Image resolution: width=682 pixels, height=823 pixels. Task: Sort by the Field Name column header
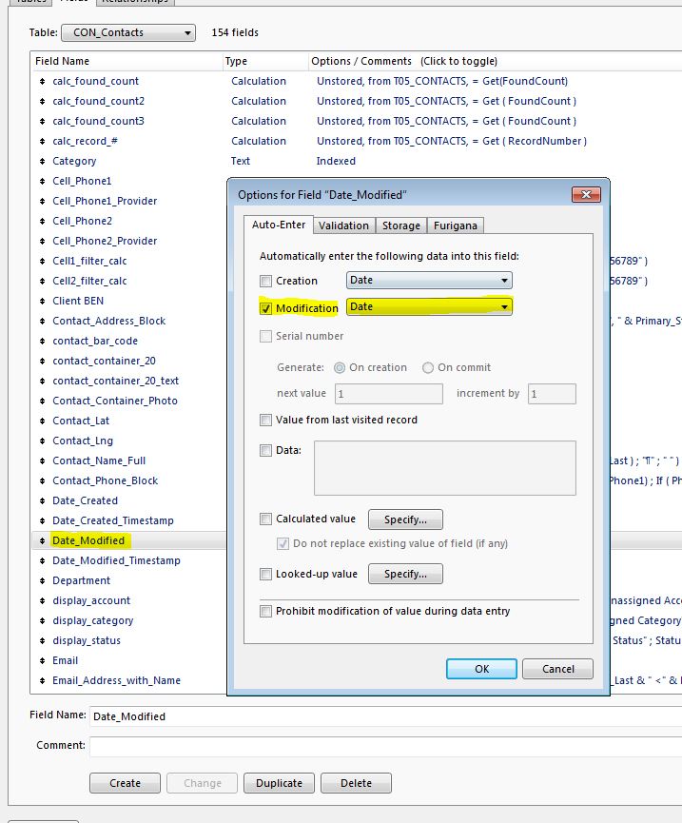coord(126,61)
